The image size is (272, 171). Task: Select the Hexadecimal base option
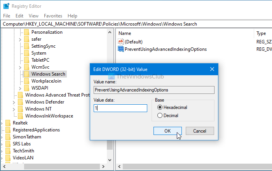click(172, 107)
